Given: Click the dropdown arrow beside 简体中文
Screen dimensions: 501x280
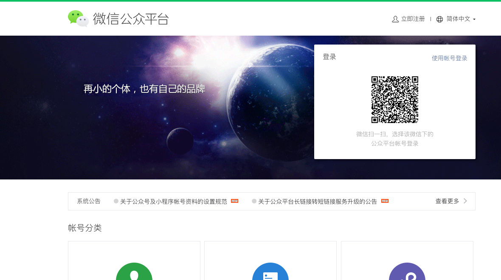Looking at the screenshot, I should point(474,20).
